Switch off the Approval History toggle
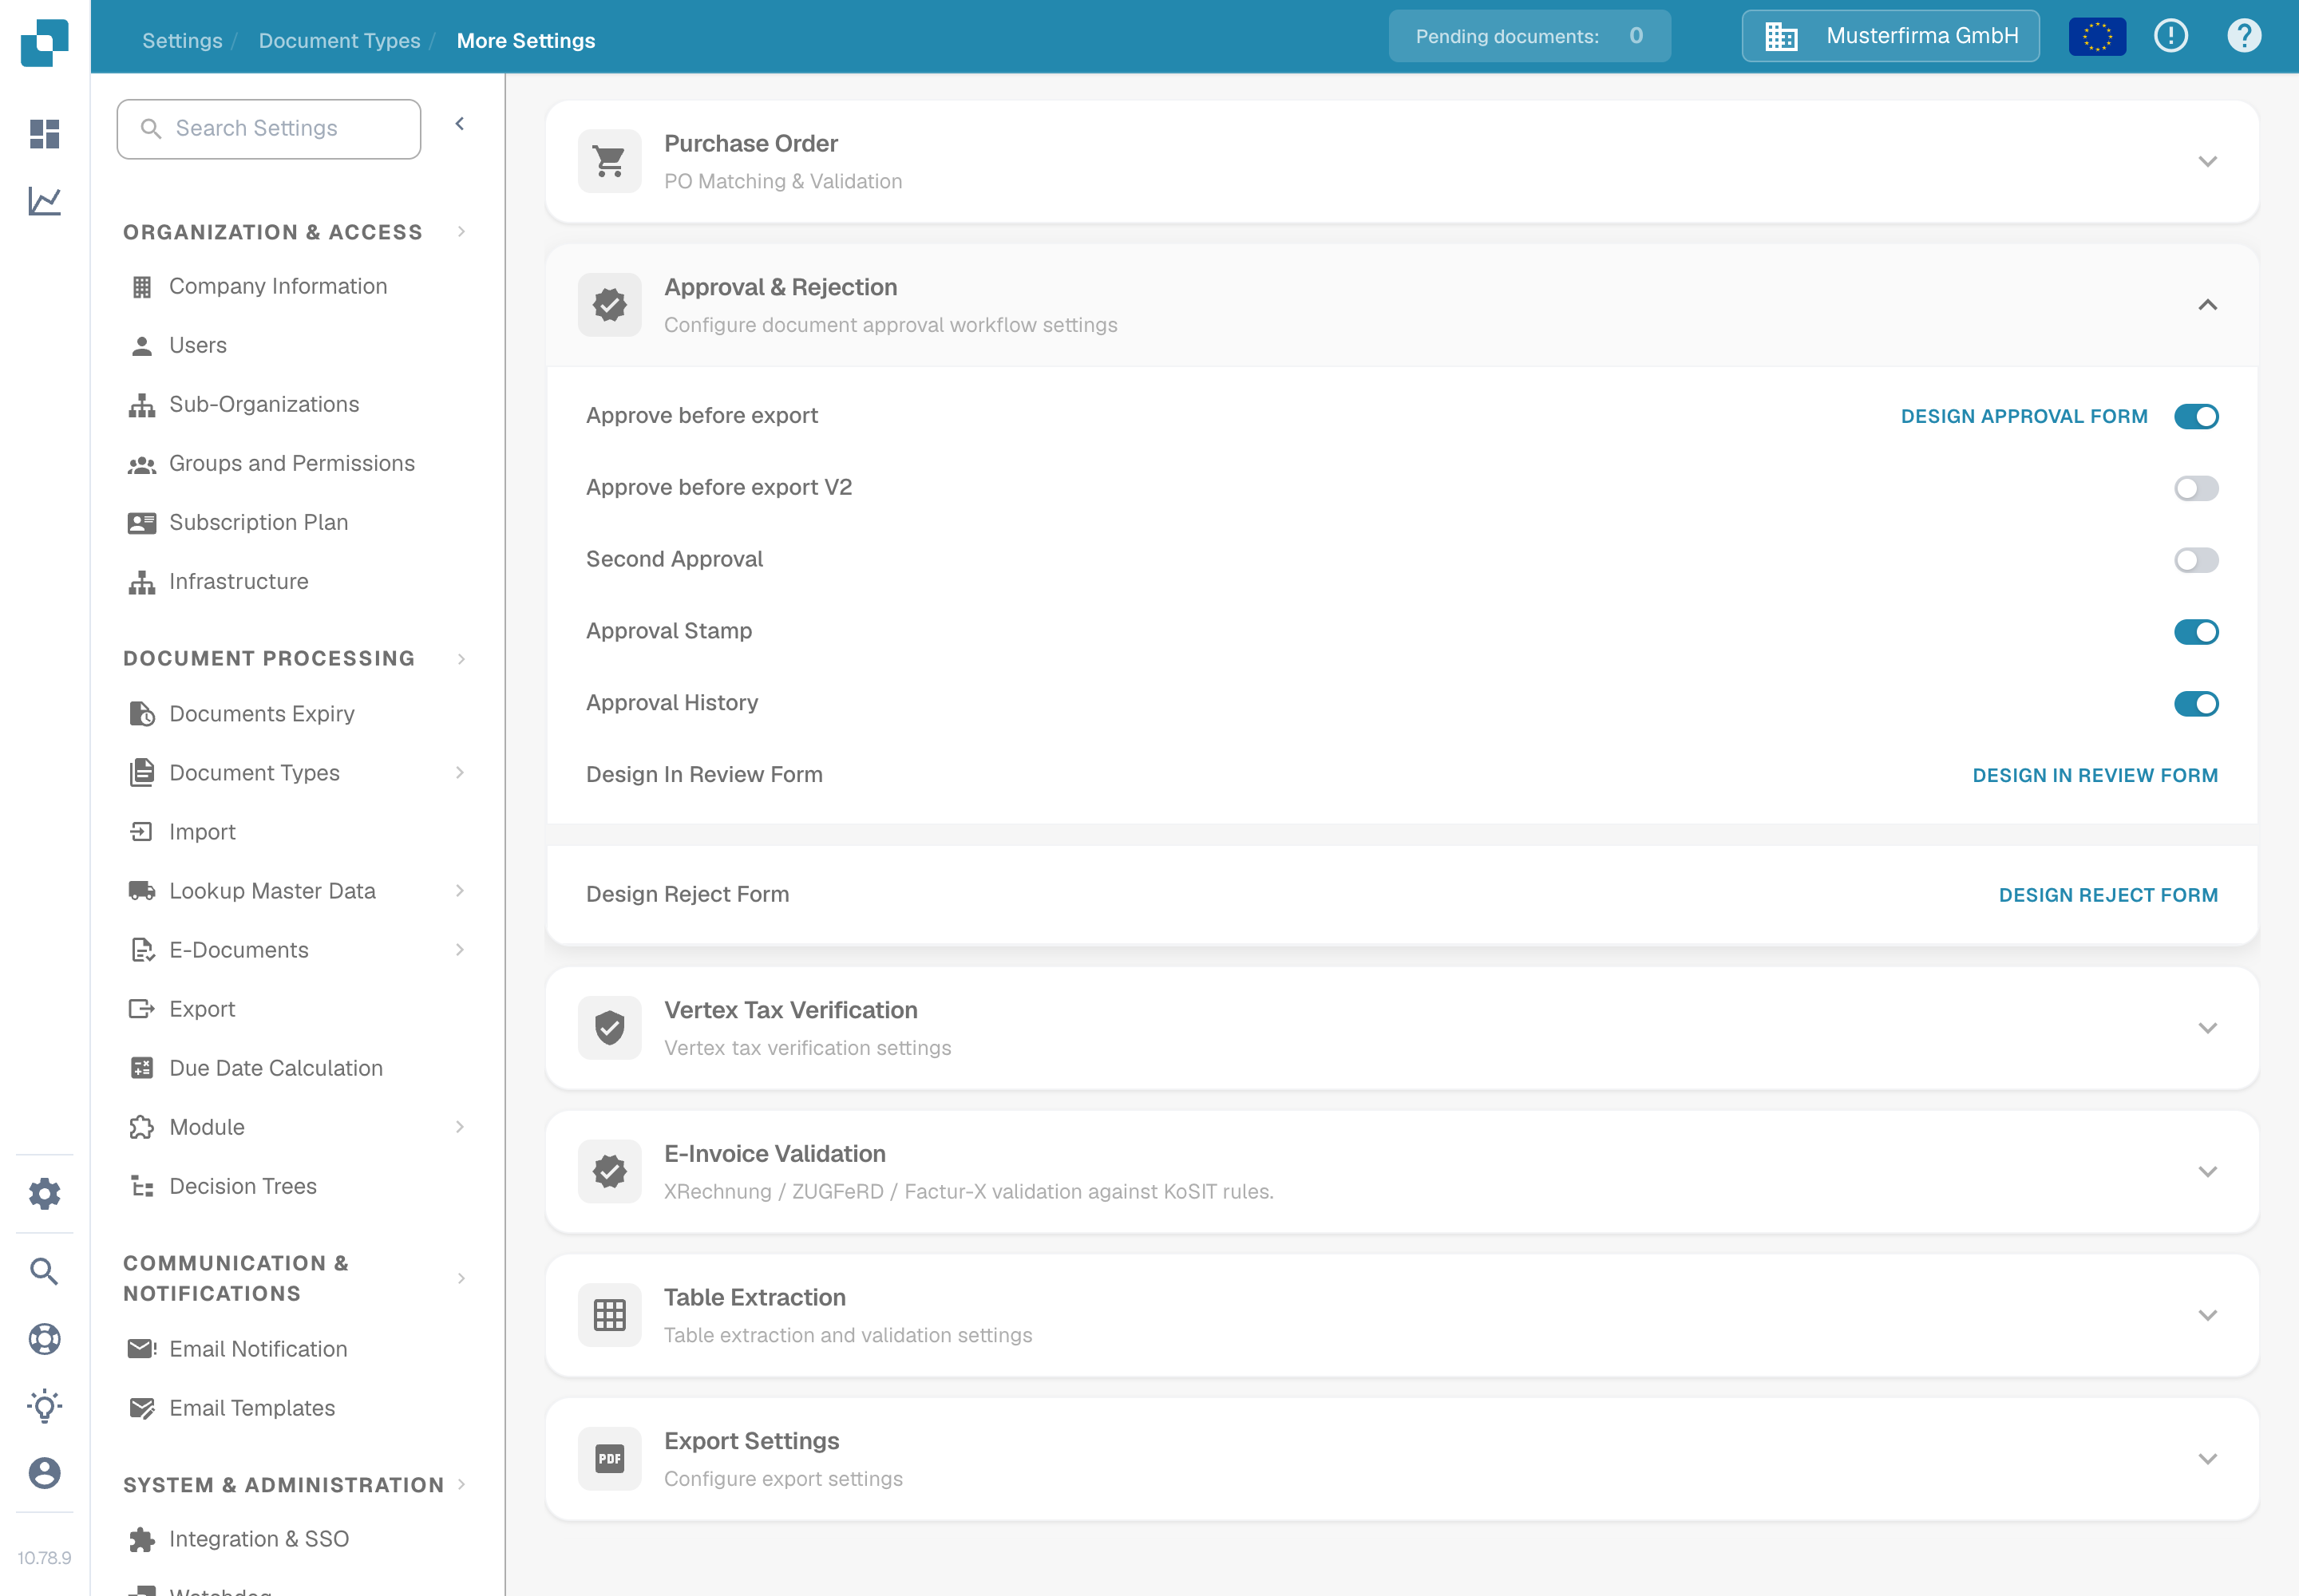 (x=2196, y=704)
